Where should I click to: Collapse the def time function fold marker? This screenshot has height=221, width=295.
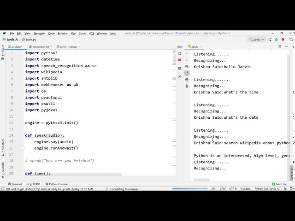point(23,174)
